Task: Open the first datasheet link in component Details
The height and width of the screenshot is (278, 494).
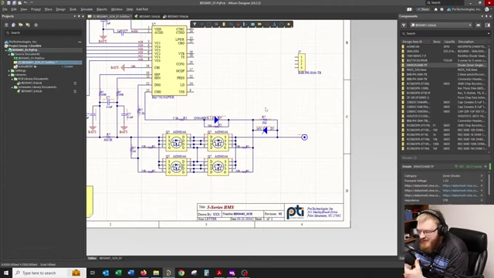Action: [x=460, y=185]
